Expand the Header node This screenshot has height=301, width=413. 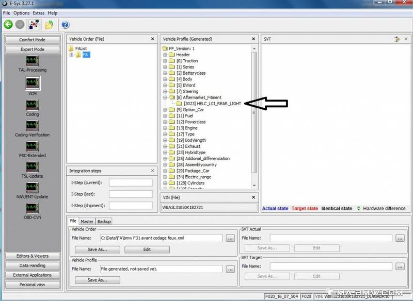165,55
